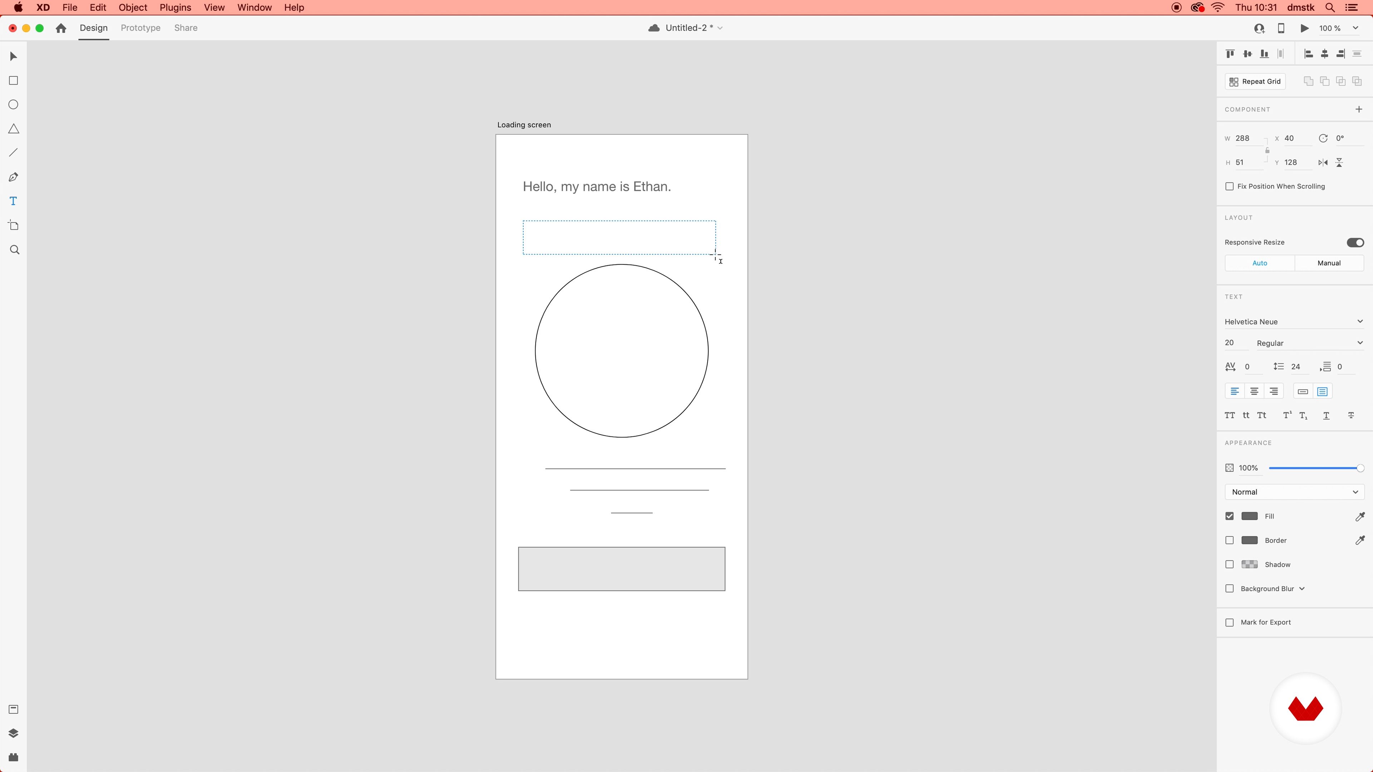Select the Text tool
Screen dimensions: 1373x772
[x=13, y=201]
